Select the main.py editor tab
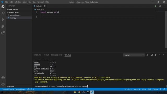167x94 pixels. coord(39,6)
